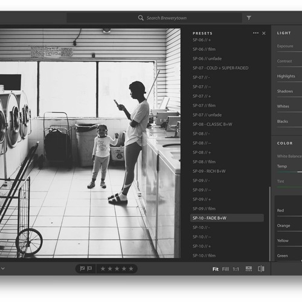
Task: Click the Yellow color slider track
Action: [x=289, y=246]
